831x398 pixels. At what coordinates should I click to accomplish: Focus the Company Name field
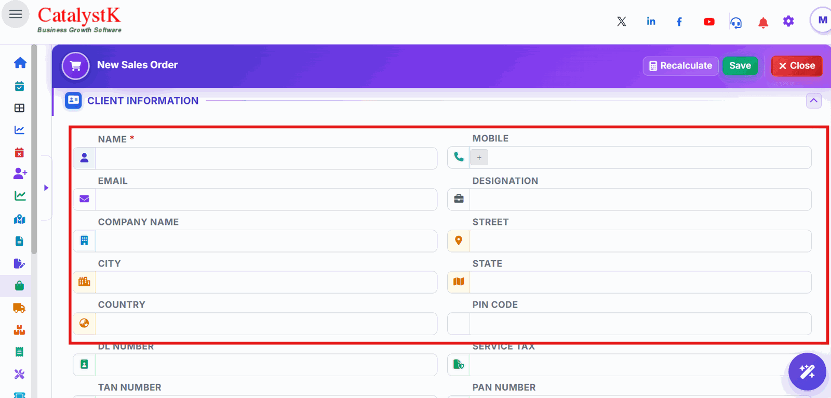(266, 241)
